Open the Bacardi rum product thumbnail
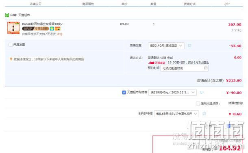This screenshot has width=248, height=153. coord(13,28)
